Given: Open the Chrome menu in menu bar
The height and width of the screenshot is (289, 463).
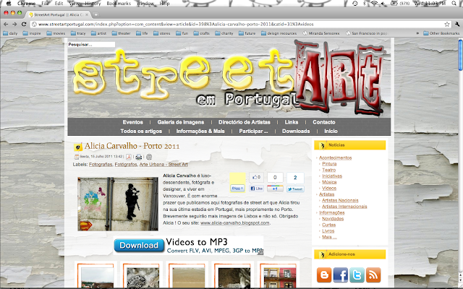Looking at the screenshot, I should tap(26, 3).
